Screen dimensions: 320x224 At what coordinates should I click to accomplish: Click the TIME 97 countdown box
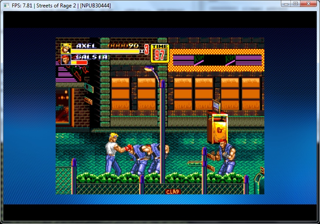[160, 53]
